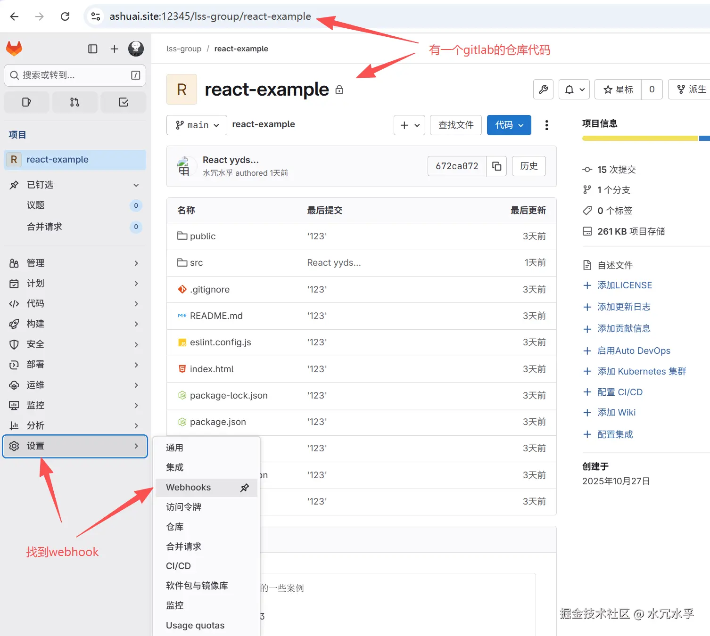Click the browser back arrow

[14, 16]
